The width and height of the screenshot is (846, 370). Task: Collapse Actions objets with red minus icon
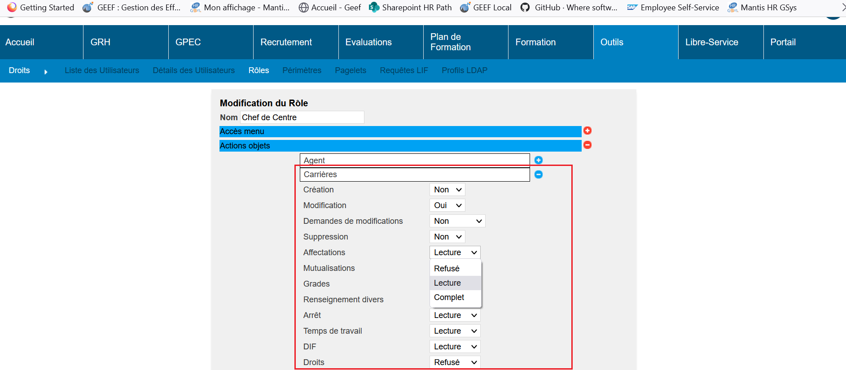coord(587,145)
